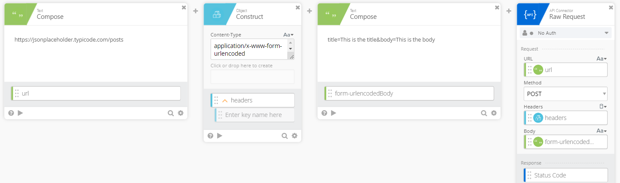The width and height of the screenshot is (620, 183).
Task: Click the help icon on the first Compose card
Action: click(11, 113)
